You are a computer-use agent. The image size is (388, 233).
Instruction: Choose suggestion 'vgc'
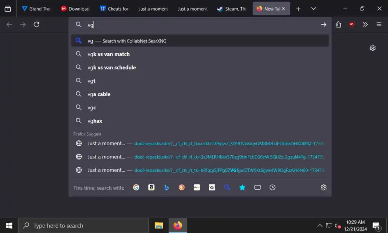(200, 107)
